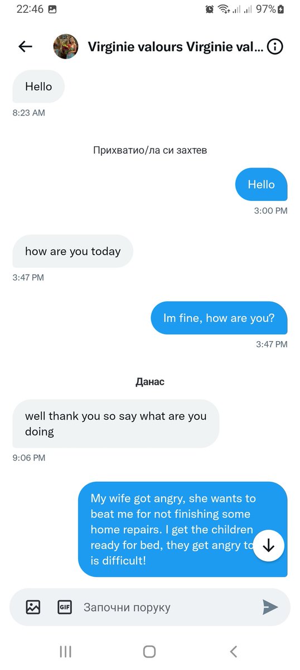Tap the Android recent apps navigation button
This screenshot has height=670, width=300.
click(65, 651)
